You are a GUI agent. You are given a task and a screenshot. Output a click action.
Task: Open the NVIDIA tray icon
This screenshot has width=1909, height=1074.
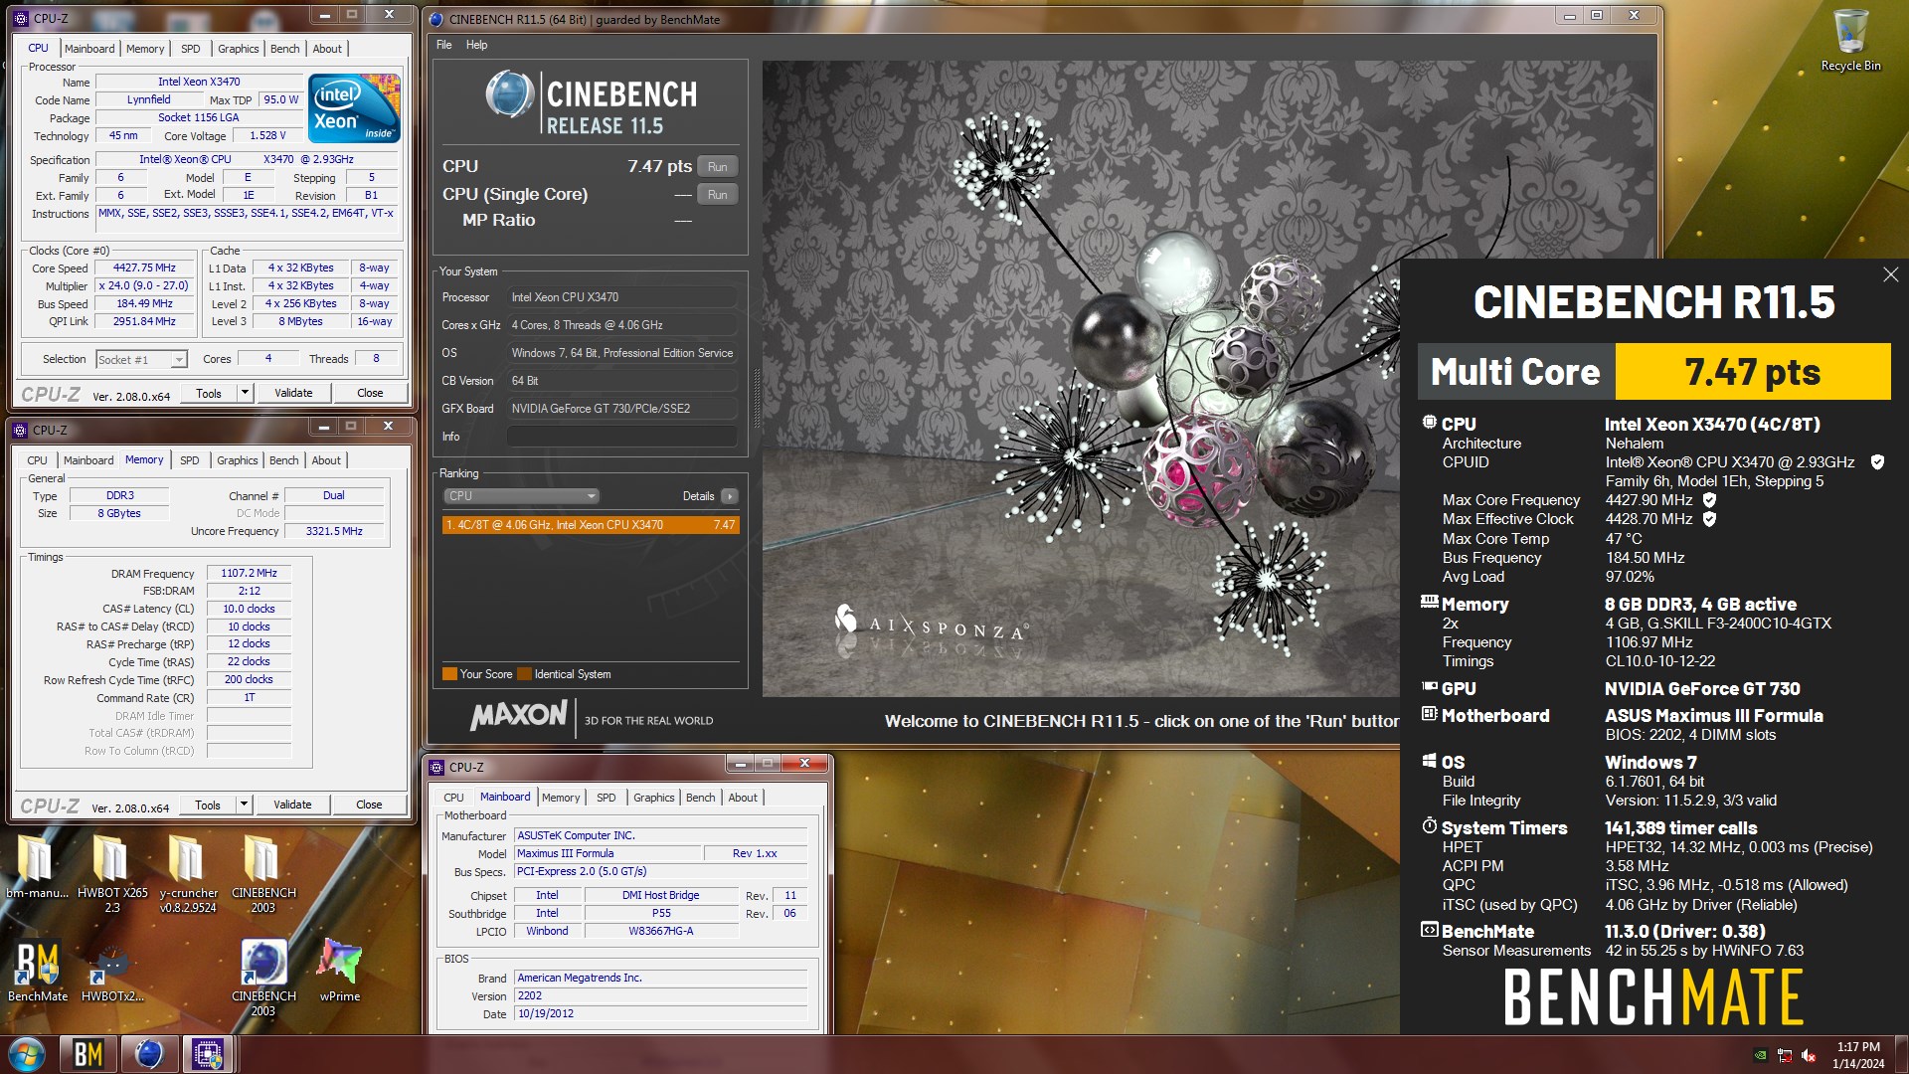(x=1760, y=1055)
